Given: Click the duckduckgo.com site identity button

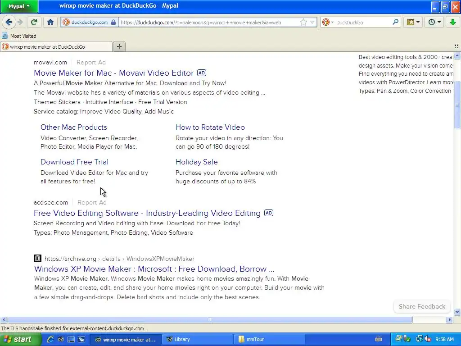Looking at the screenshot, I should pos(90,23).
